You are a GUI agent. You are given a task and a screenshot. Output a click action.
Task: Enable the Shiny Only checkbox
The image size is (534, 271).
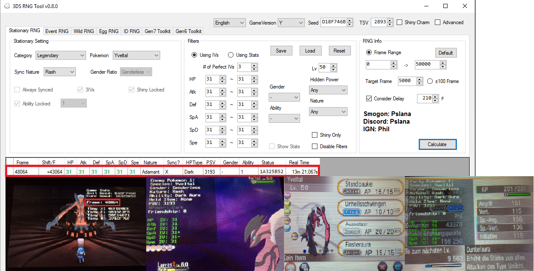(x=314, y=135)
